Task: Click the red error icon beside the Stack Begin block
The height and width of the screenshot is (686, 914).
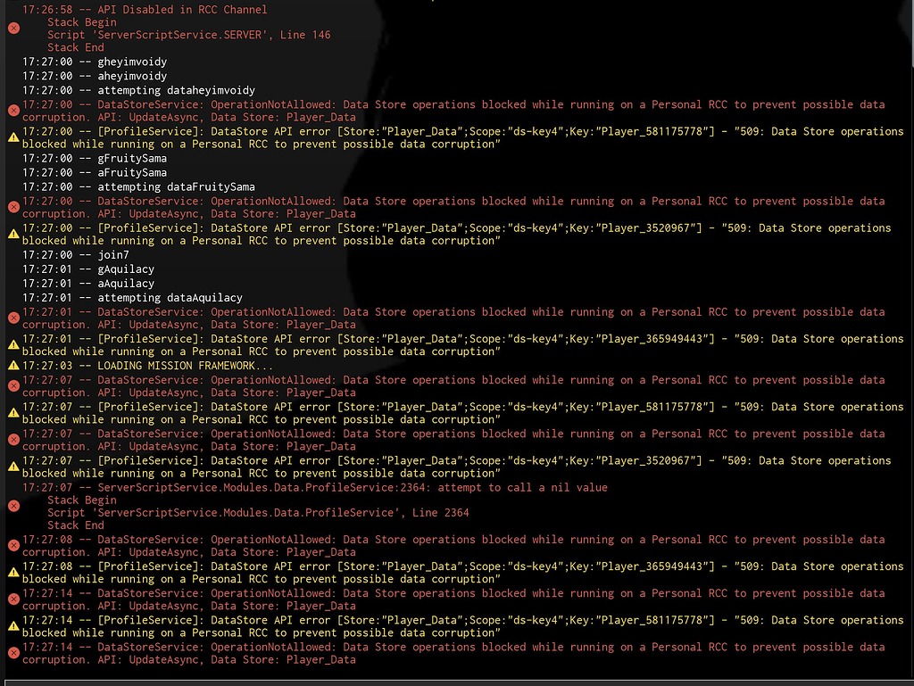Action: (x=12, y=28)
